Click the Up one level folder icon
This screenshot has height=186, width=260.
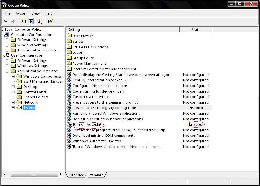pyautogui.click(x=23, y=21)
